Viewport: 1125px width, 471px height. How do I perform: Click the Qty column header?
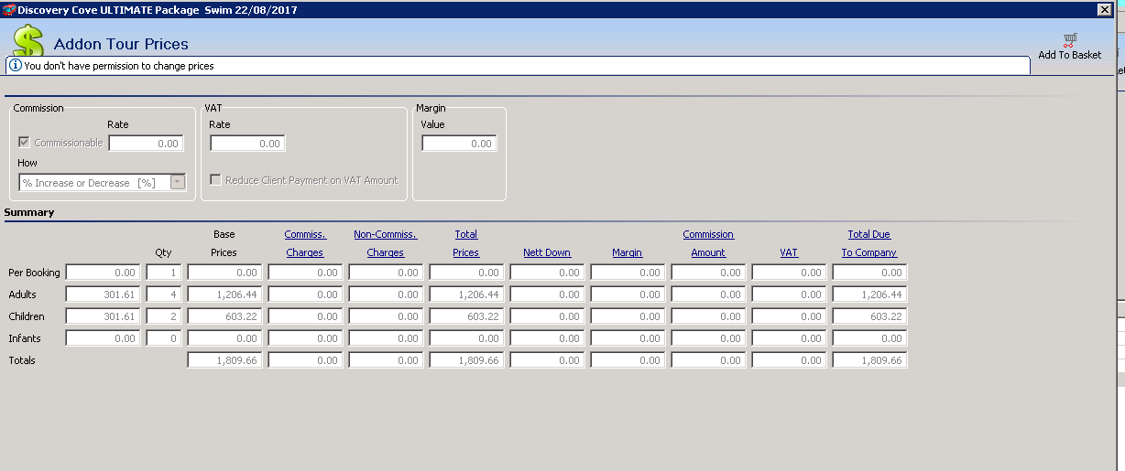[163, 252]
